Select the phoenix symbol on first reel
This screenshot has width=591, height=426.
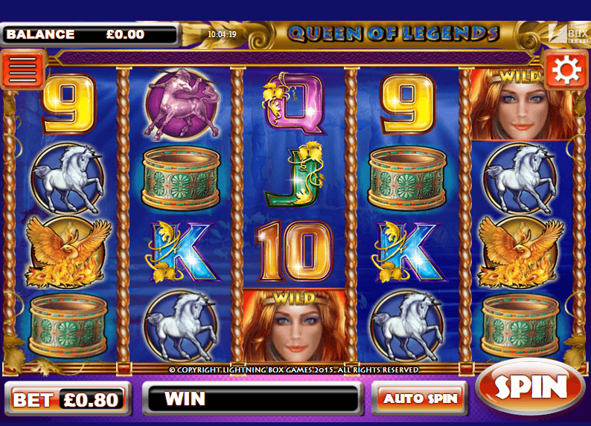click(68, 251)
